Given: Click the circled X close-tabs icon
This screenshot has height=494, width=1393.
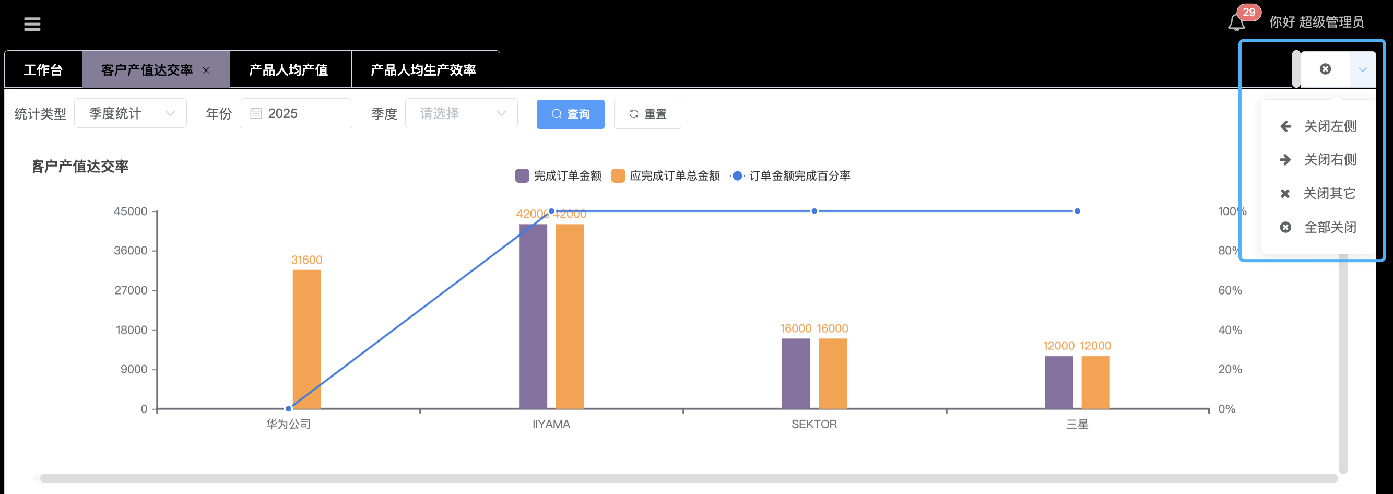Looking at the screenshot, I should (1325, 69).
